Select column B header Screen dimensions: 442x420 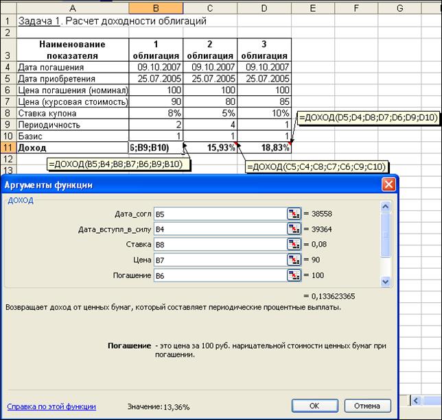point(155,7)
